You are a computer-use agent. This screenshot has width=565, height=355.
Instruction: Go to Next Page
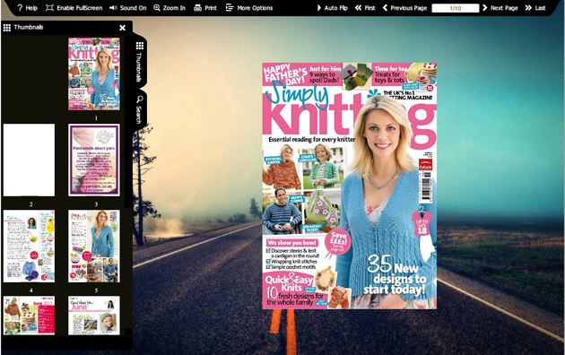(x=500, y=7)
